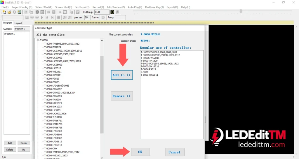Click the Add to >> button

[122, 75]
